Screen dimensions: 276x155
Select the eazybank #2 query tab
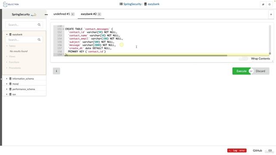[88, 14]
